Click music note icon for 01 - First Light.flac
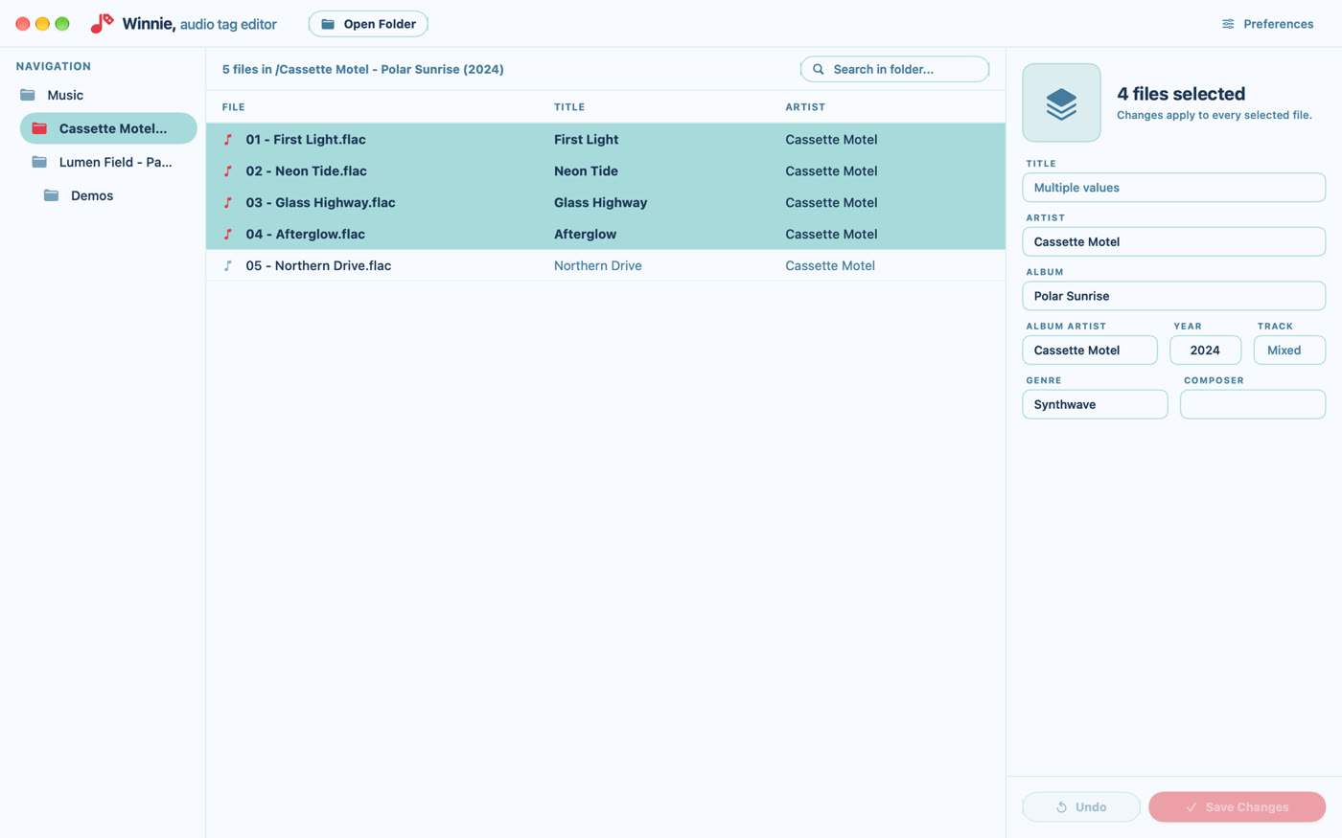The image size is (1342, 838). click(228, 140)
